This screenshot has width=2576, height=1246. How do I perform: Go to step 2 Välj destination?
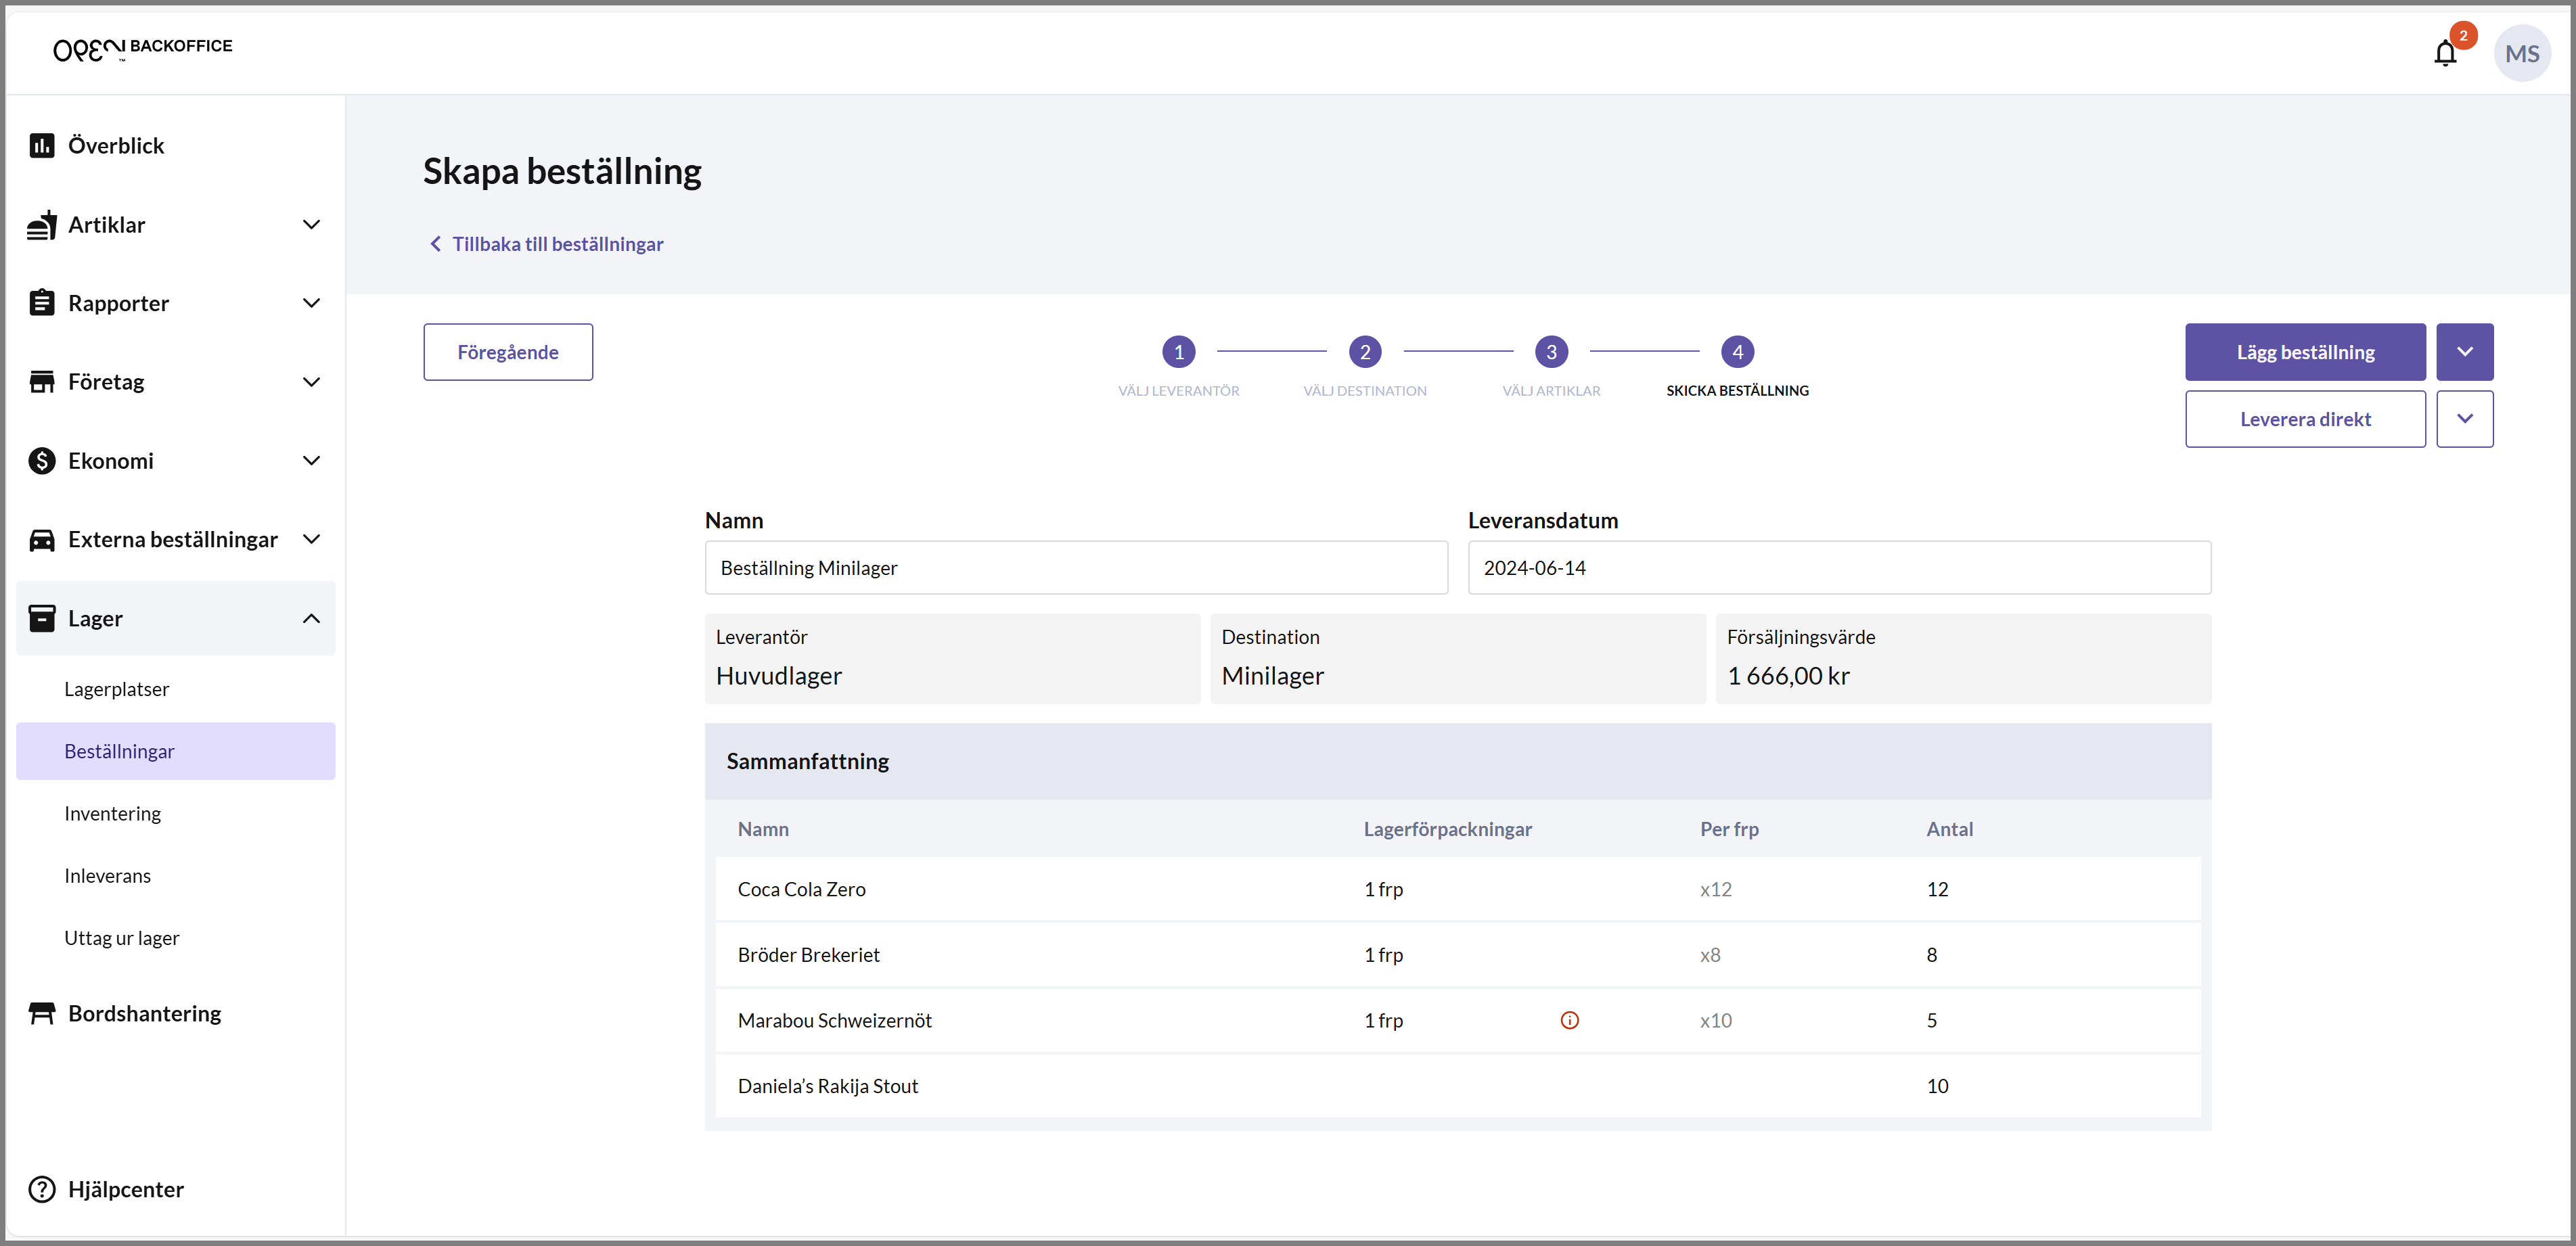(1364, 352)
